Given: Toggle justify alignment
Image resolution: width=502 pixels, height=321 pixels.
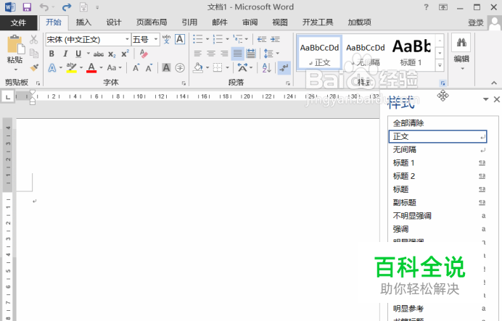Looking at the screenshot, I should click(x=237, y=54).
